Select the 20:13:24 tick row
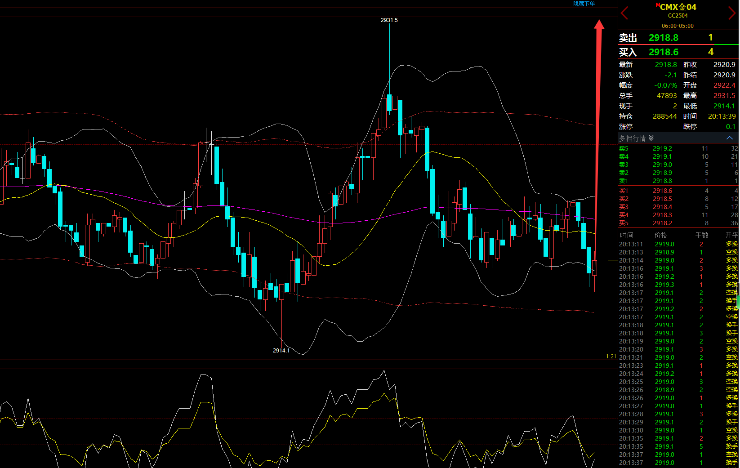Viewport: 740px width, 468px height. tap(678, 374)
